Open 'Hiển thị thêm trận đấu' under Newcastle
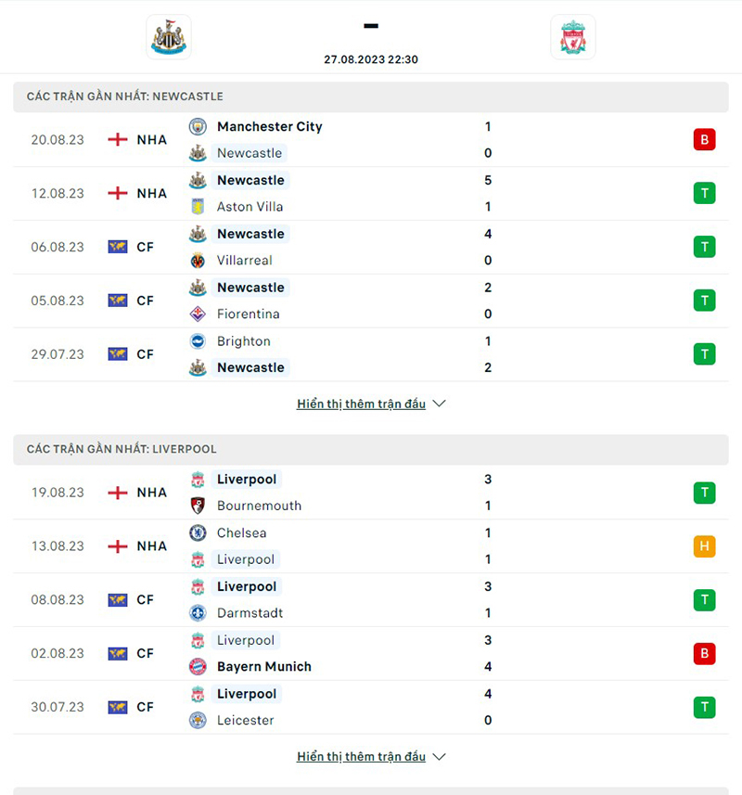742x795 pixels. point(361,404)
